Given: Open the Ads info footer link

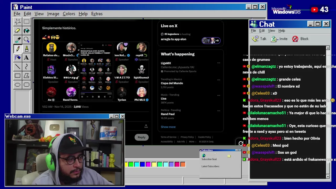Looking at the screenshot, I should click(x=181, y=141).
